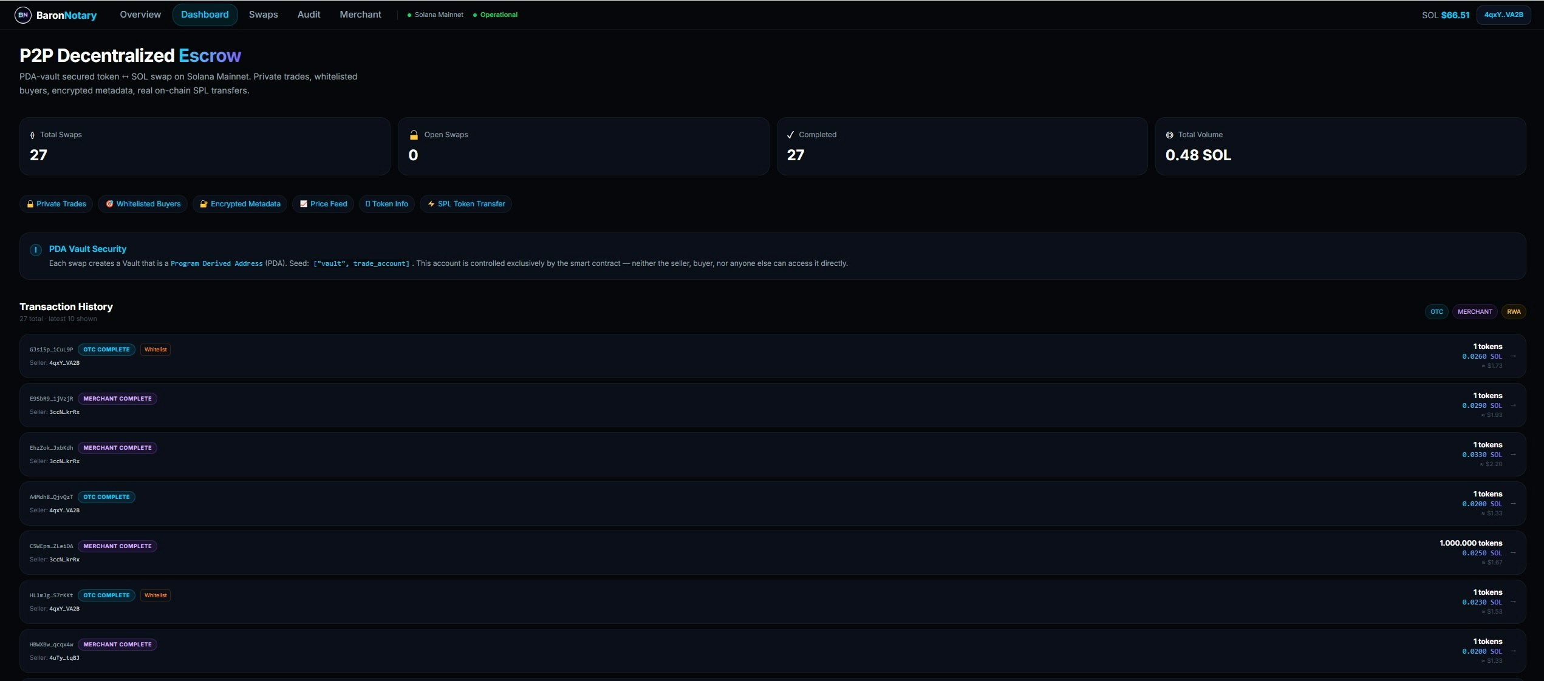Image resolution: width=1544 pixels, height=681 pixels.
Task: Click the SOL $66.51 price display
Action: click(x=1446, y=15)
